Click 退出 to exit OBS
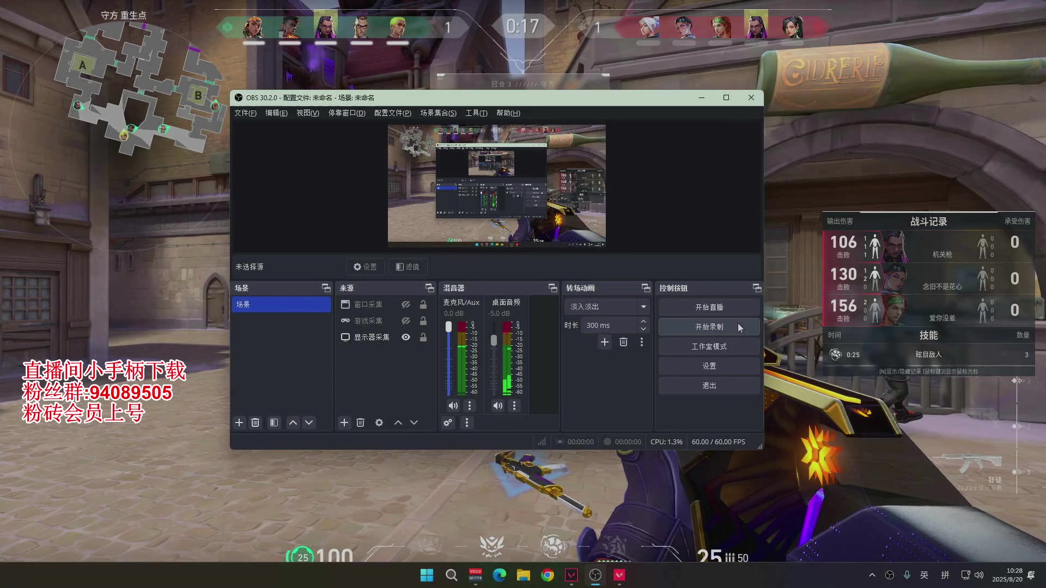The image size is (1046, 588). pyautogui.click(x=709, y=385)
